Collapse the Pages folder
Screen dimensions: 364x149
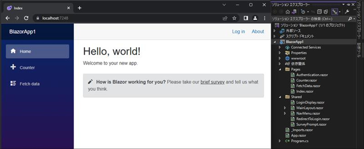pyautogui.click(x=280, y=69)
